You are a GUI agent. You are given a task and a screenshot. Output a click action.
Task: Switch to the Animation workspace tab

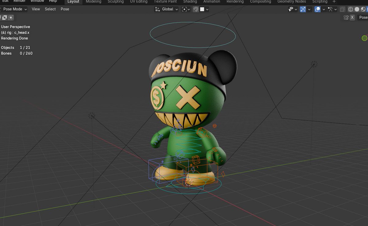212,2
